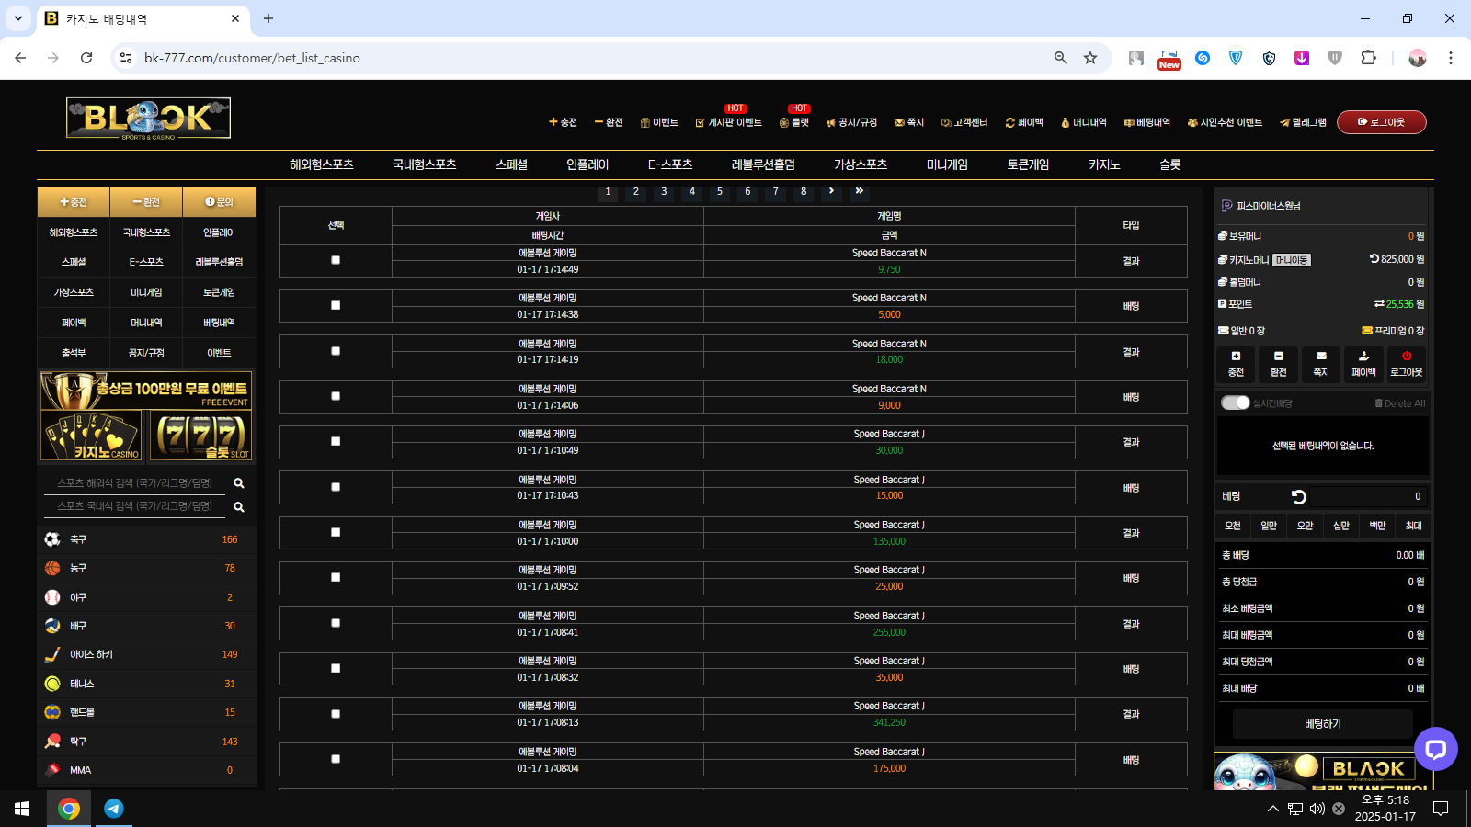
Task: Open 인플레이 main nav tab
Action: [587, 164]
